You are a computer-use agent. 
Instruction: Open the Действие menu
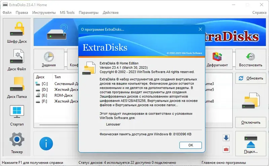pos(111,12)
